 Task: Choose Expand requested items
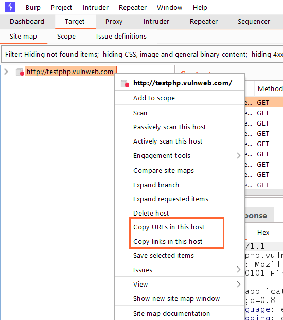(x=180, y=199)
